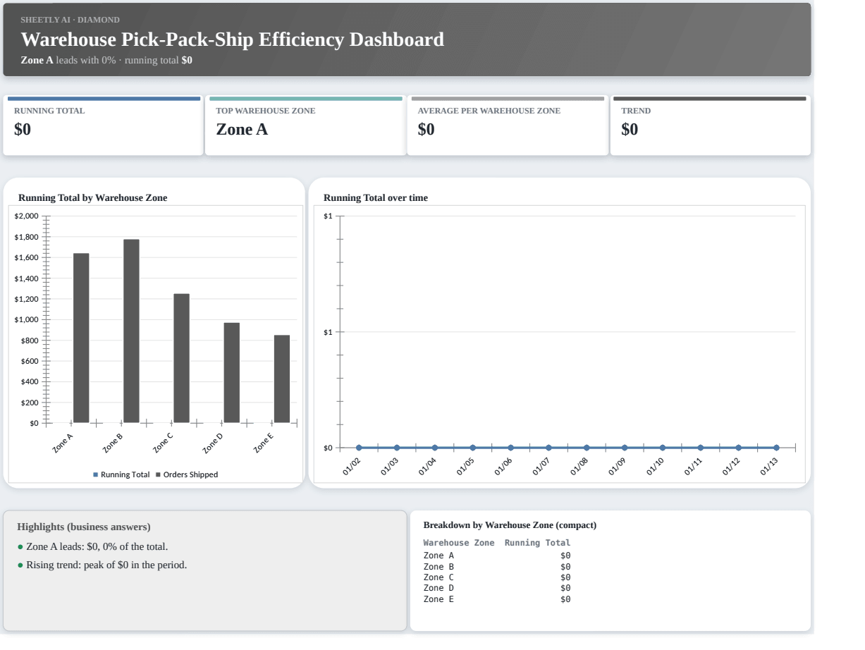Select the 01/07 data point on line chart
Viewport: 865px width, 650px height.
tap(548, 448)
